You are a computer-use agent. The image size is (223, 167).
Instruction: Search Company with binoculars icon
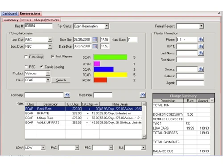[67, 95]
